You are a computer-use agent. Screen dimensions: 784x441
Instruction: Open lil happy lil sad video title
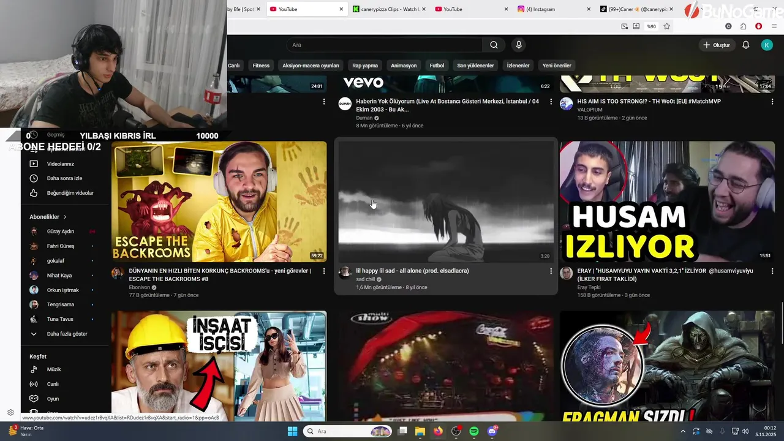click(x=412, y=271)
